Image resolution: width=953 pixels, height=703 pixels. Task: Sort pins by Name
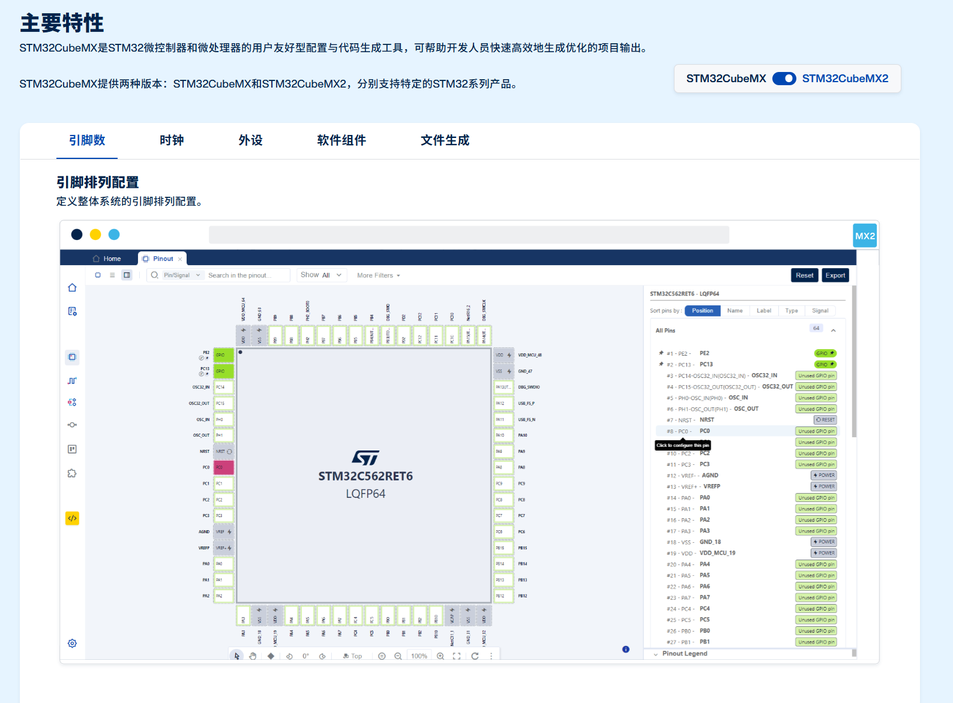(735, 311)
